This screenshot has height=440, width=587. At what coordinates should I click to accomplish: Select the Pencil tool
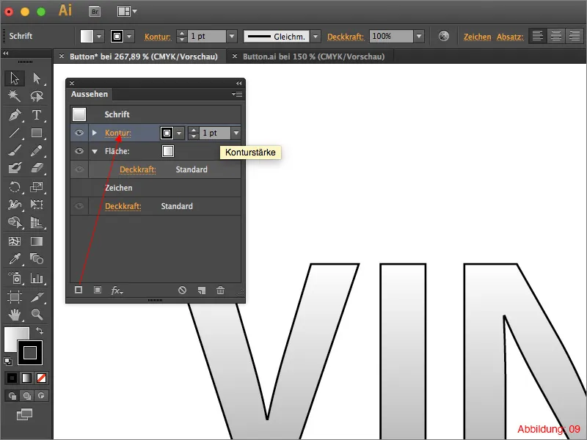[37, 151]
